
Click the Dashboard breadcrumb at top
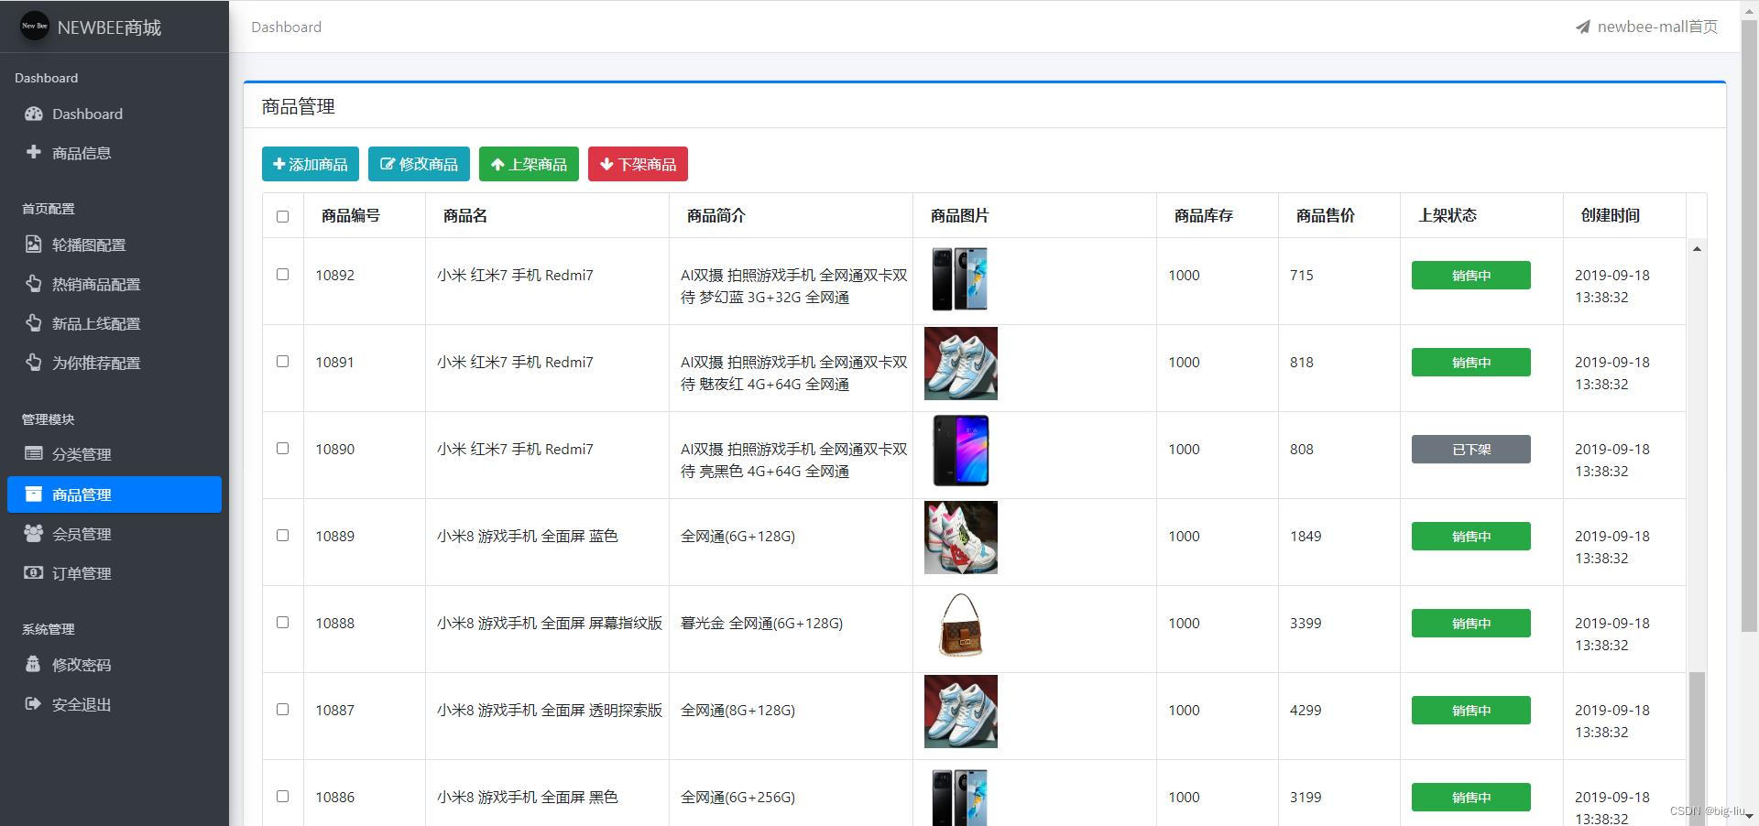point(287,27)
